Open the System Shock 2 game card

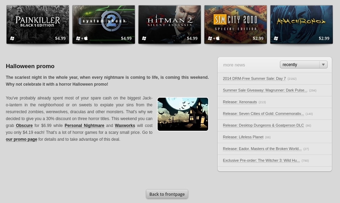(104, 24)
